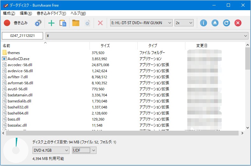251x166 pixels.
Task: Open the 構成(Z) menu
Action: [x=9, y=13]
